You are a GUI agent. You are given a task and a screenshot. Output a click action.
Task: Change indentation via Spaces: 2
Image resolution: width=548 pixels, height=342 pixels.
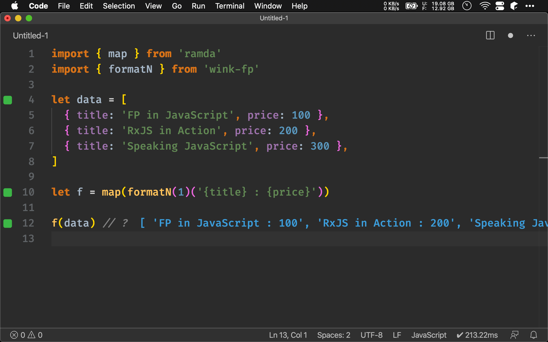tap(334, 335)
